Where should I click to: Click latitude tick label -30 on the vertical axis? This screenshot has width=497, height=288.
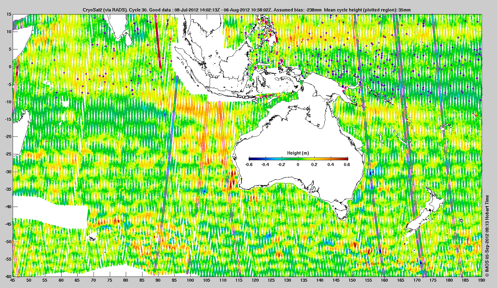point(8,172)
